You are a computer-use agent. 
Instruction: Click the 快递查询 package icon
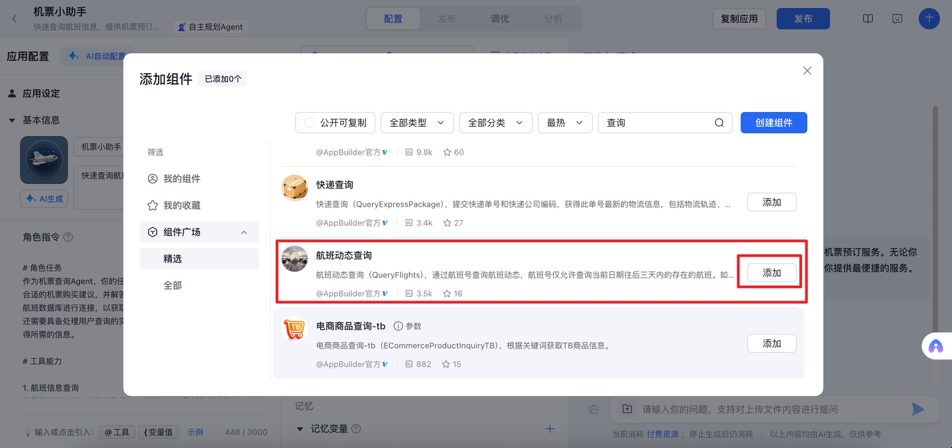(x=295, y=188)
